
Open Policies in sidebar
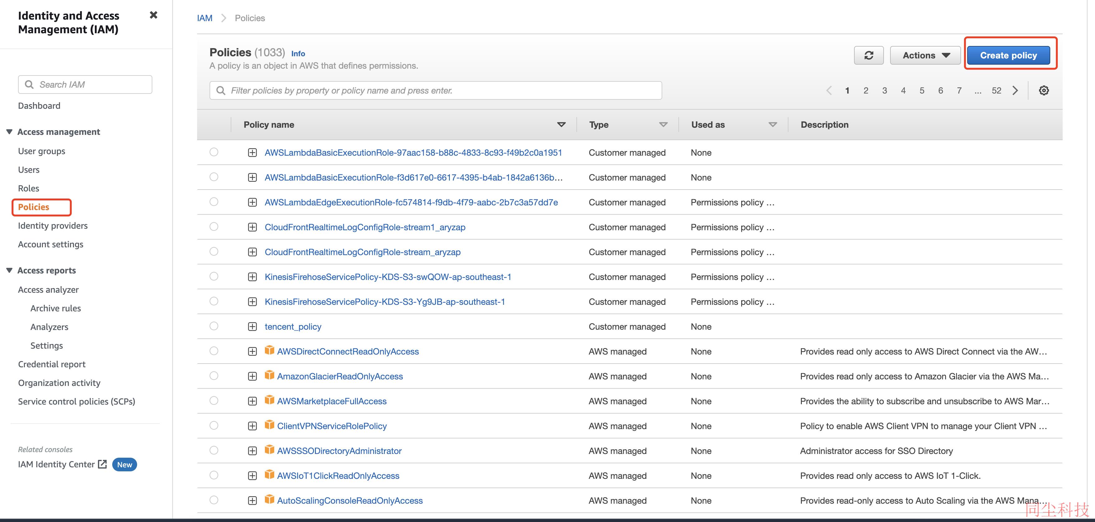tap(34, 207)
